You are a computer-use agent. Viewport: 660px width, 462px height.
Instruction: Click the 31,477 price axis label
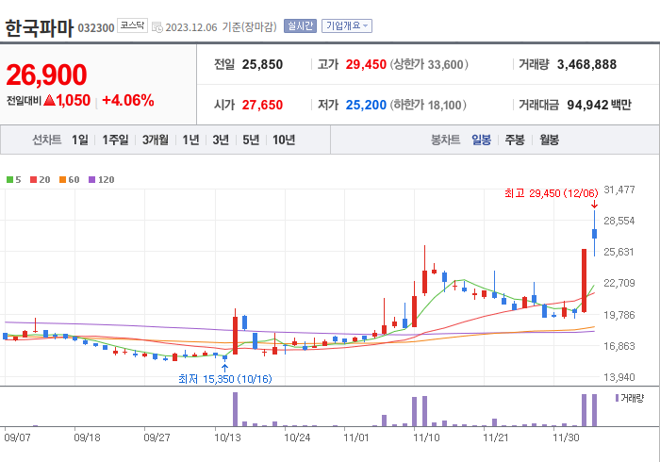pos(619,190)
